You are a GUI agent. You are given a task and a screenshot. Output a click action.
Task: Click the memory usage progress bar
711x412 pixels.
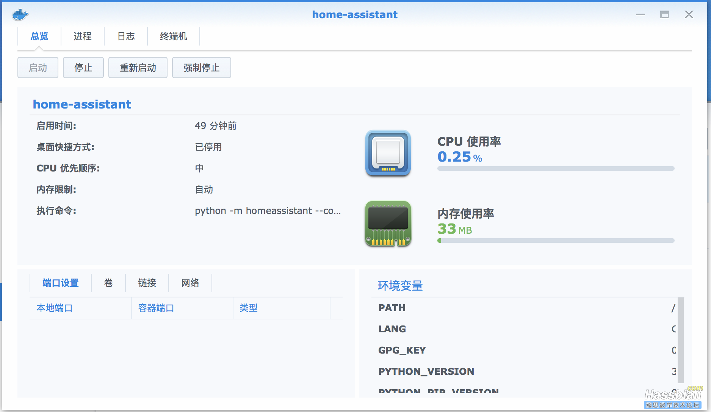click(x=556, y=241)
